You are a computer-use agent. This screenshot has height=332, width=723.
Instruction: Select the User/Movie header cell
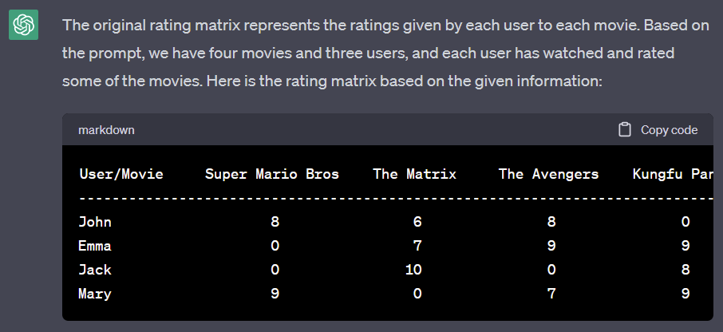[x=121, y=174]
